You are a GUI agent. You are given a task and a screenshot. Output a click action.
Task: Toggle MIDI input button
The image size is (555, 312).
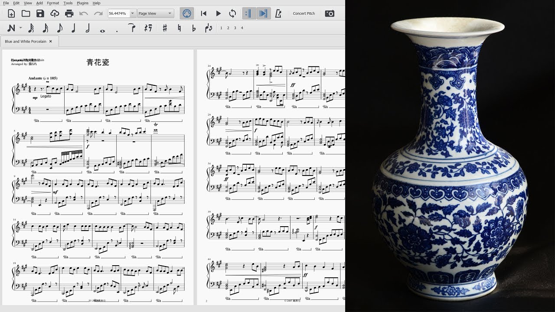[186, 13]
